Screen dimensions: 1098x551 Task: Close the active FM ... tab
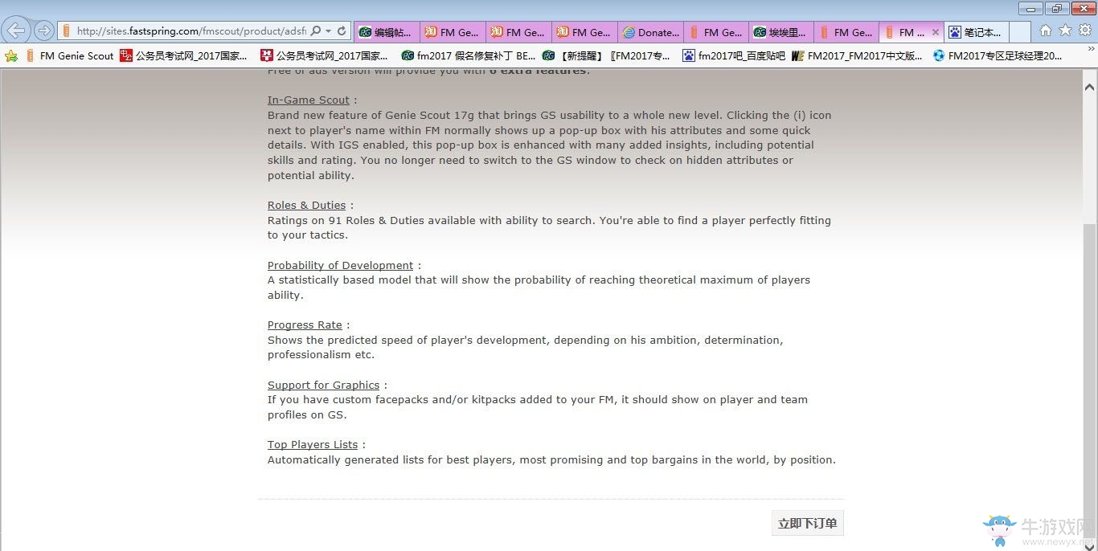point(935,33)
